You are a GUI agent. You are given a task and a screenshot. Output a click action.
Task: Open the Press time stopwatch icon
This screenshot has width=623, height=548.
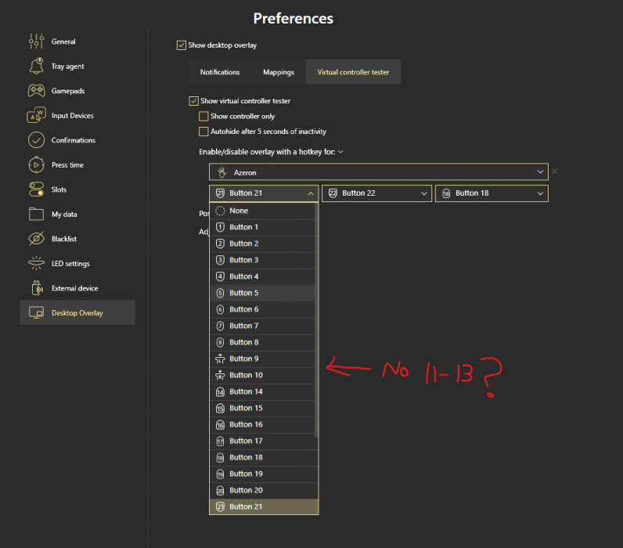pyautogui.click(x=36, y=165)
